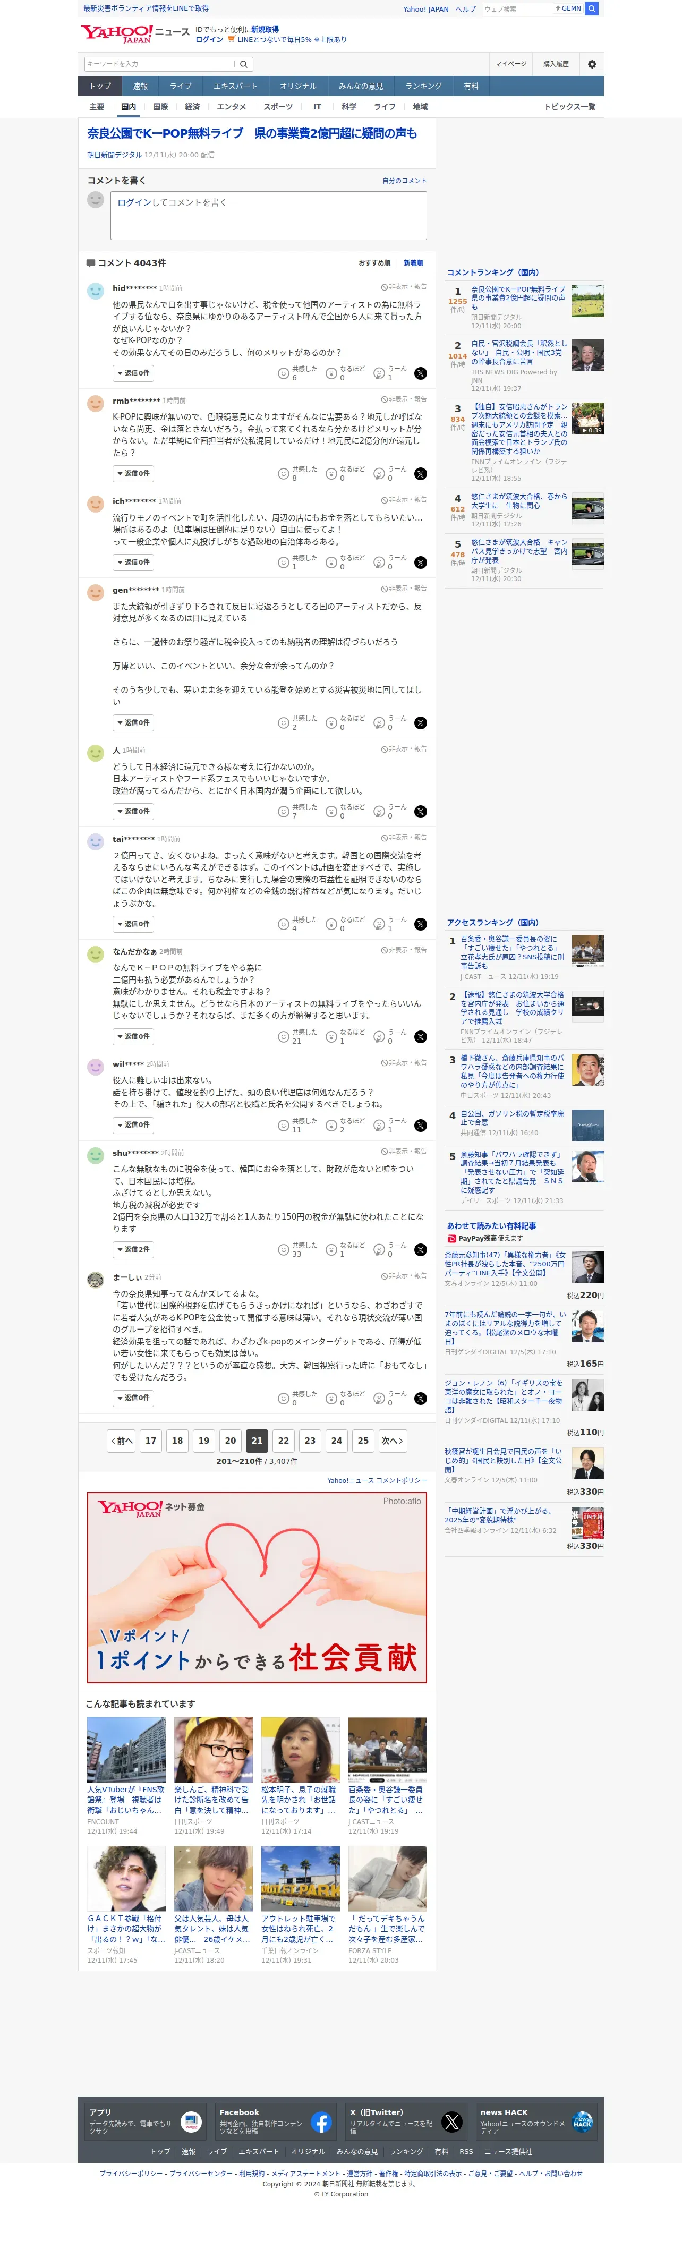The image size is (682, 2258).
Task: Expand 返信0件 on hid******** comment
Action: point(133,373)
